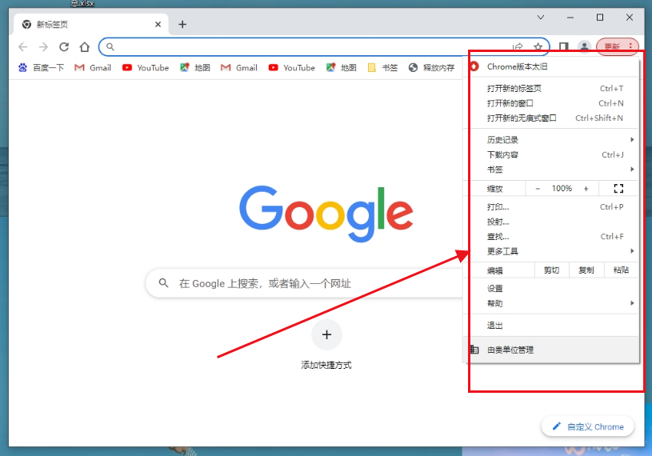Click the Google search box on page

click(306, 283)
